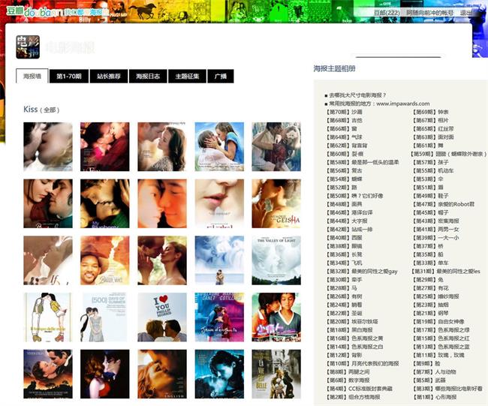Open the Memoirs of a Geisha poster
The height and width of the screenshot is (406, 488).
click(x=276, y=203)
